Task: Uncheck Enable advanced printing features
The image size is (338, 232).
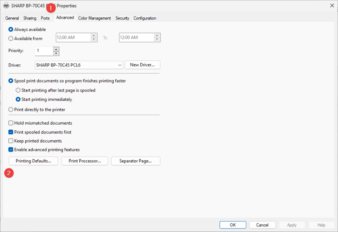Action: point(11,150)
